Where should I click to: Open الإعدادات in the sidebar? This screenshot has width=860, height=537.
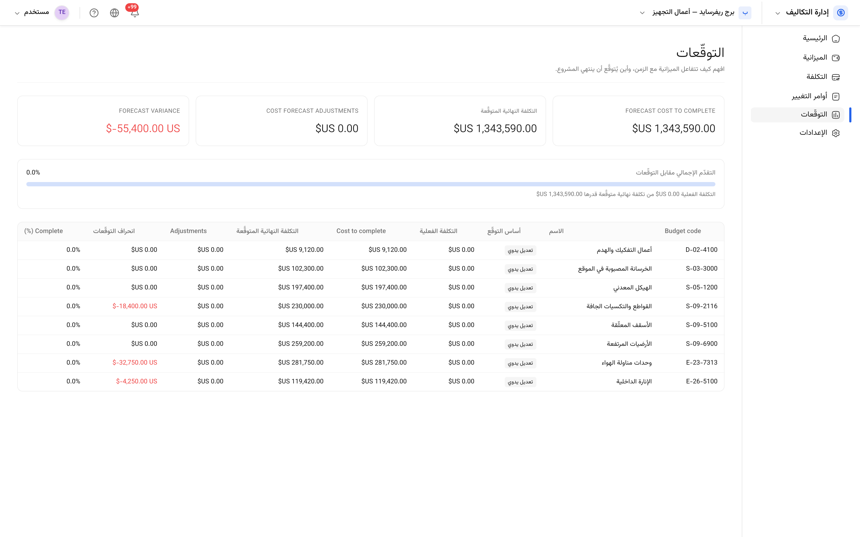click(x=798, y=133)
